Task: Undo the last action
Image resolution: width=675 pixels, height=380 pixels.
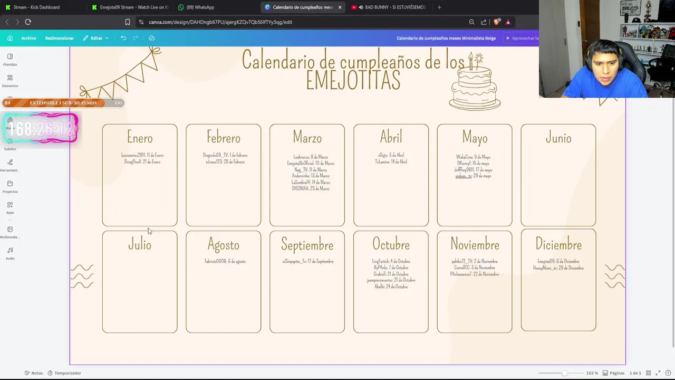Action: pyautogui.click(x=123, y=38)
